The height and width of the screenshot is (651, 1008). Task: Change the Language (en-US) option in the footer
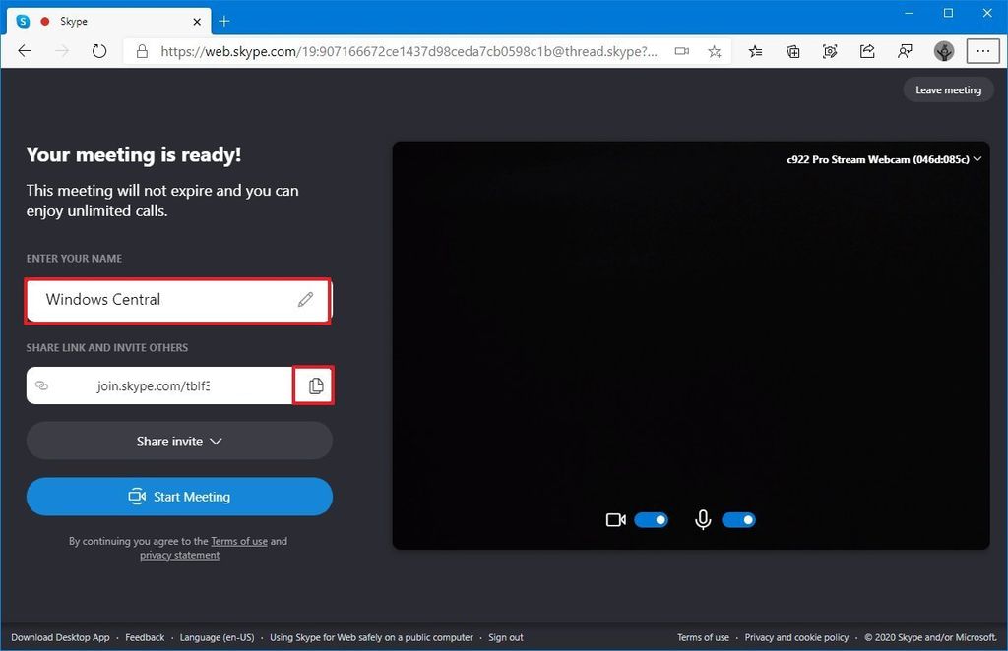click(217, 637)
